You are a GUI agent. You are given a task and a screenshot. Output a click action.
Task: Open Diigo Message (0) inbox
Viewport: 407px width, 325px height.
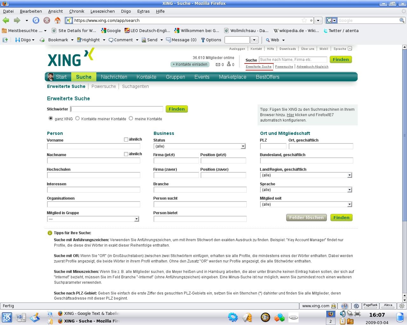182,40
